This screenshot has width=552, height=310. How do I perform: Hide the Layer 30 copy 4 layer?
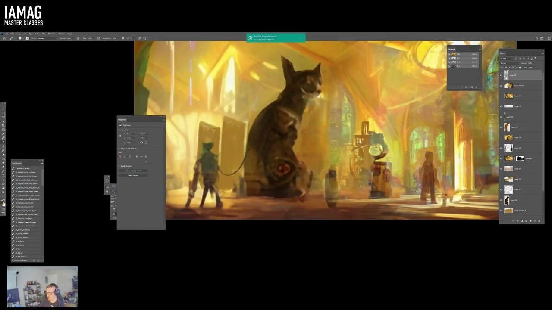tap(501, 211)
